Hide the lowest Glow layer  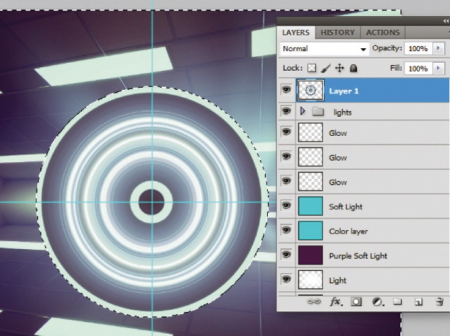pyautogui.click(x=286, y=181)
